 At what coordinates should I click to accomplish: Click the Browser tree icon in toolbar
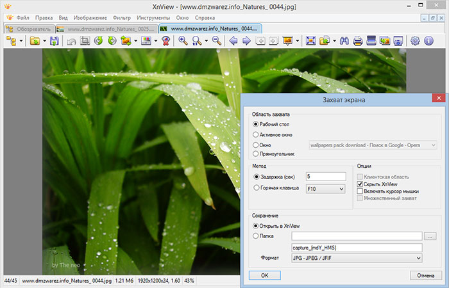pyautogui.click(x=11, y=41)
